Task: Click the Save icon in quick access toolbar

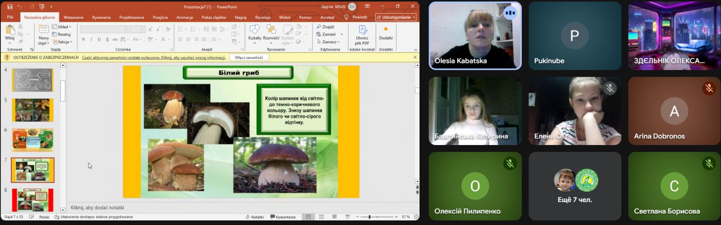Action: click(10, 7)
